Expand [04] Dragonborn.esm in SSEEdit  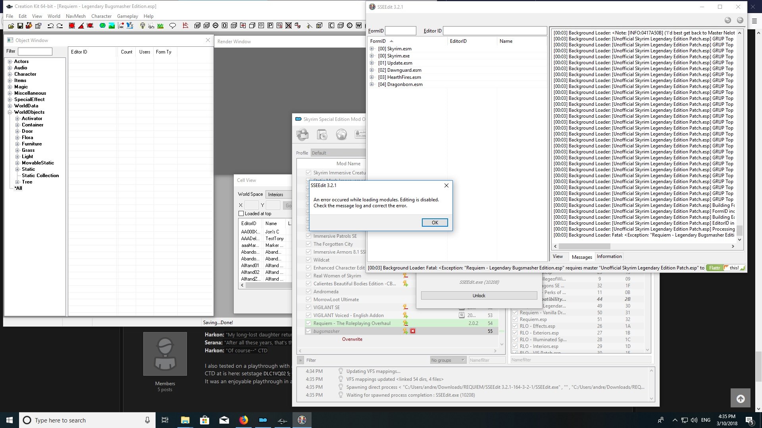click(372, 84)
